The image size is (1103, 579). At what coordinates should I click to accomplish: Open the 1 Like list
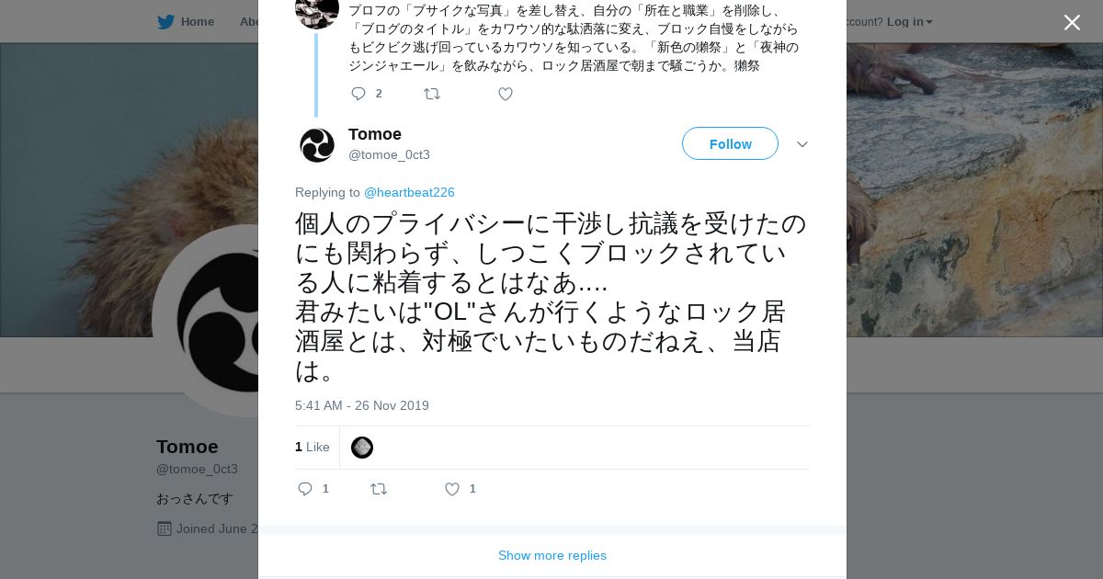313,448
